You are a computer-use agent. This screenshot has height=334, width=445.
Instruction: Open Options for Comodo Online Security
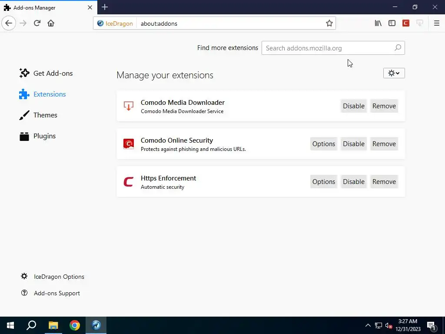point(323,144)
